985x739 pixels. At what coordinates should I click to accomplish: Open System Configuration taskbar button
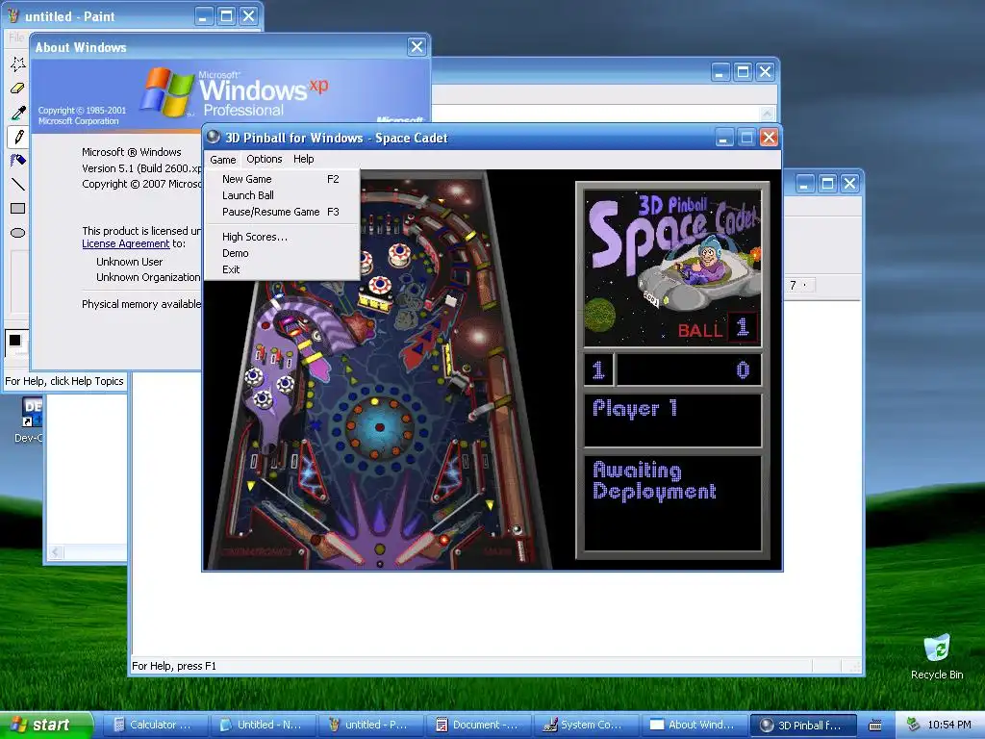586,725
